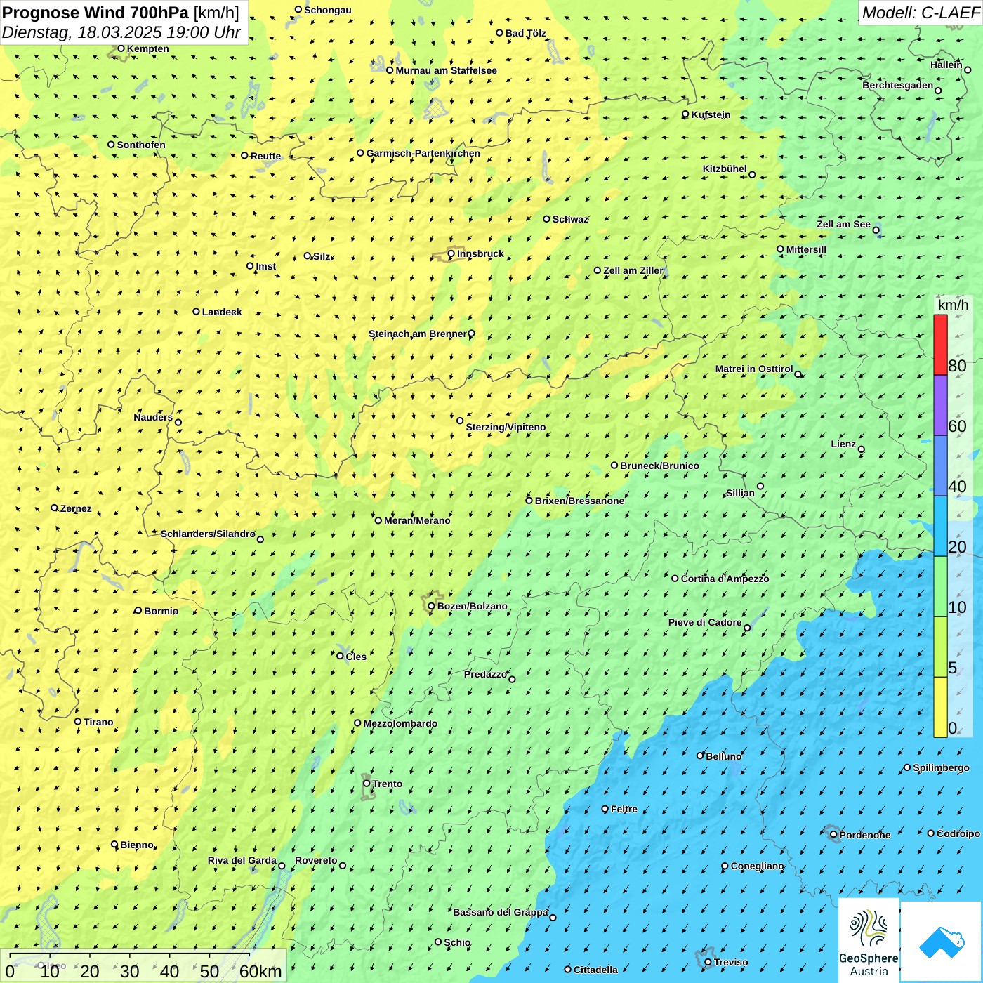Click the Riva del Garda label

[242, 860]
